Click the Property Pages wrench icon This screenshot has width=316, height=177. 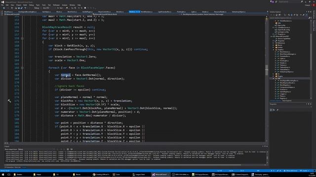[x=277, y=110]
